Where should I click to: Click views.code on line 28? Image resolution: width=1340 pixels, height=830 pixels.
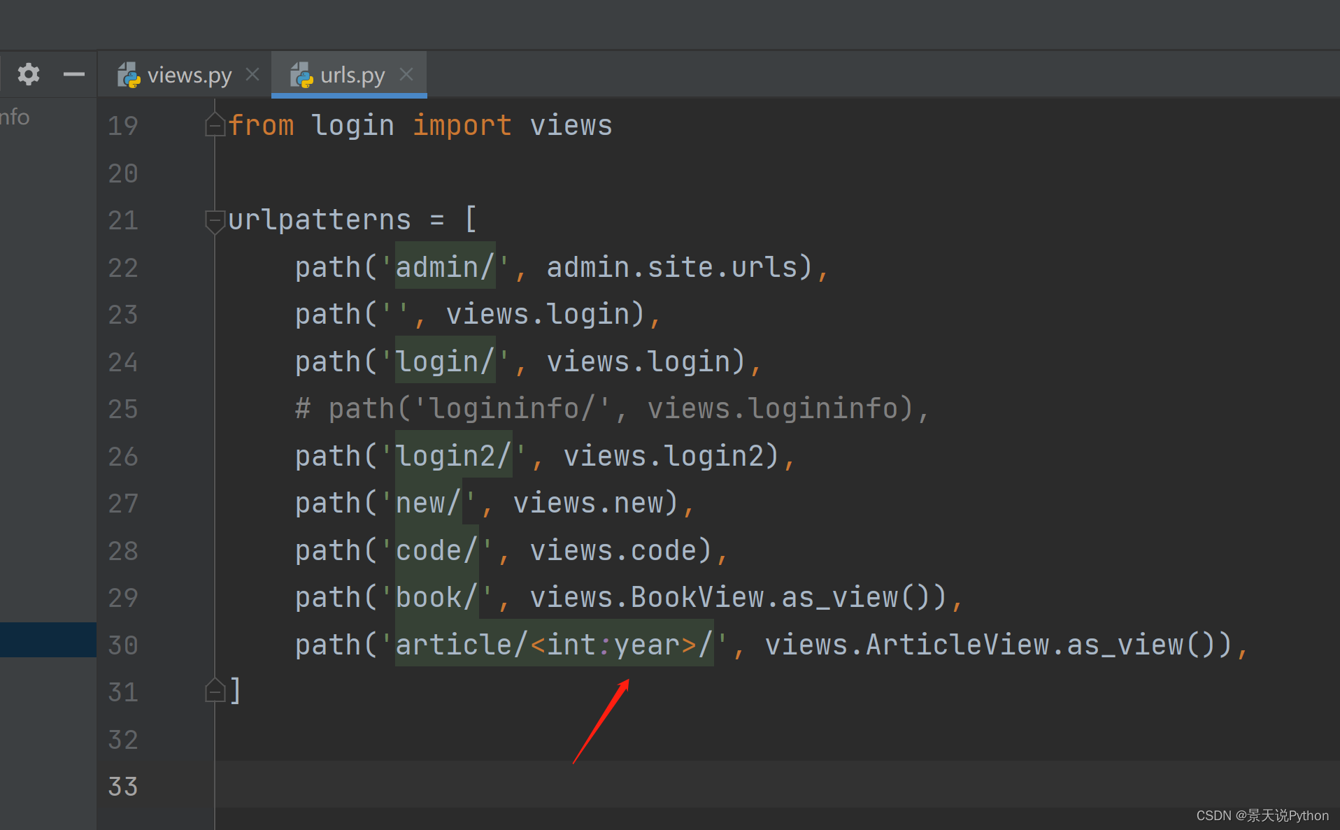coord(613,550)
